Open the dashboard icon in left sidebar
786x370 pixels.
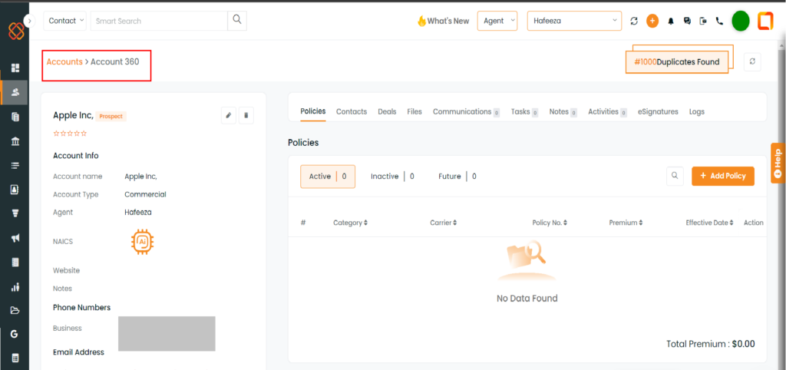(x=15, y=68)
